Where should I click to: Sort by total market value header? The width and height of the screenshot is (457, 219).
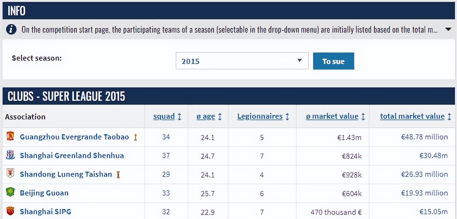(412, 116)
